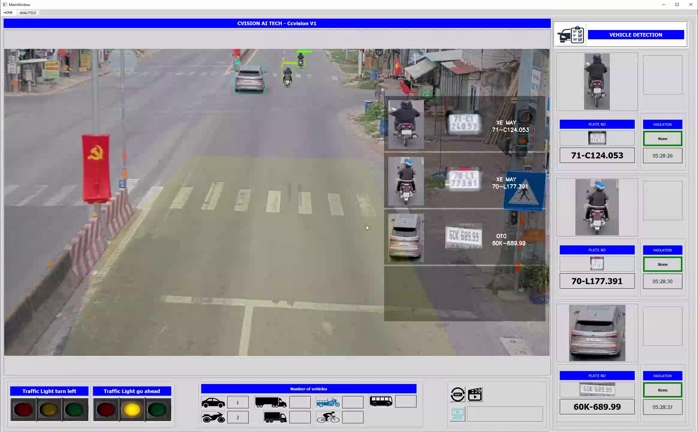
Task: Click the vehicle checklist icon
Action: pyautogui.click(x=571, y=35)
